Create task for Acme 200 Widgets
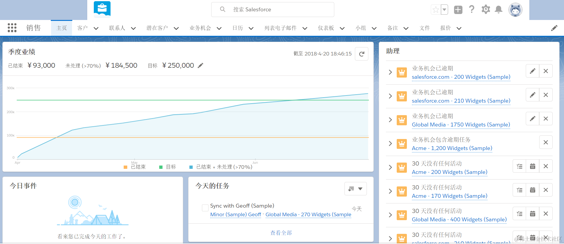 [519, 166]
